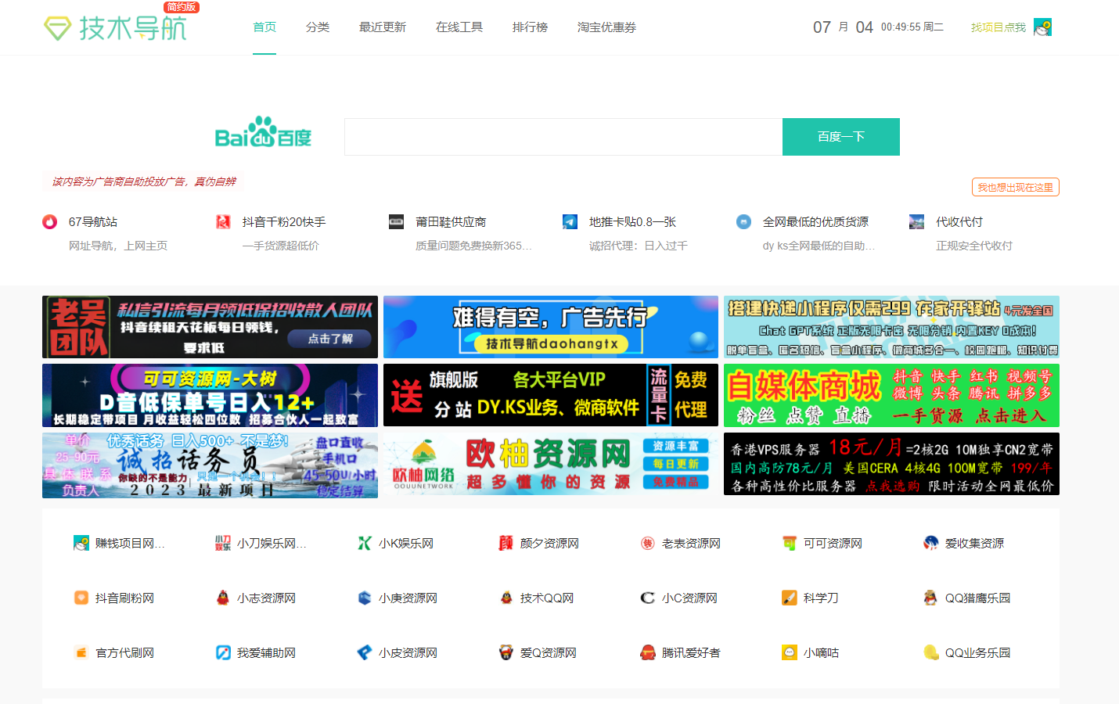1119x704 pixels.
Task: Click the 科学刀 site icon
Action: pos(788,598)
